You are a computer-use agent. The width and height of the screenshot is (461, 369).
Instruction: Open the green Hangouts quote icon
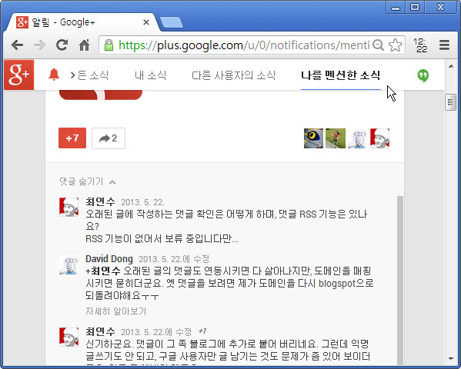click(x=423, y=76)
